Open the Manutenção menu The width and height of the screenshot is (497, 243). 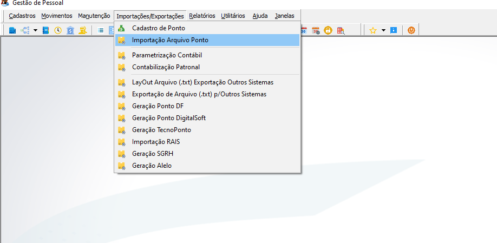[94, 16]
